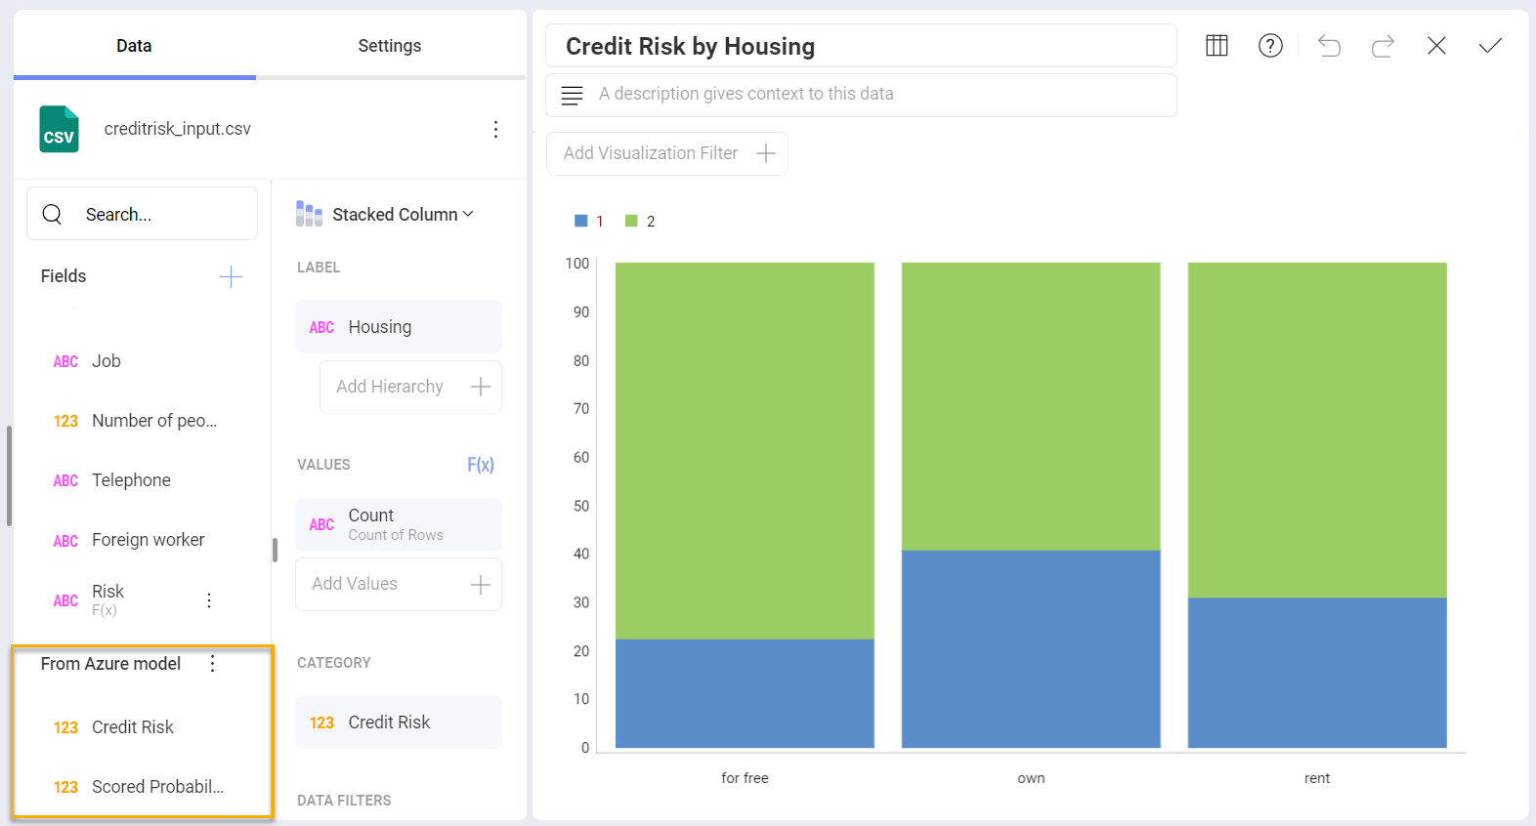Click the Search fields input
This screenshot has height=826, width=1536.
tap(143, 214)
